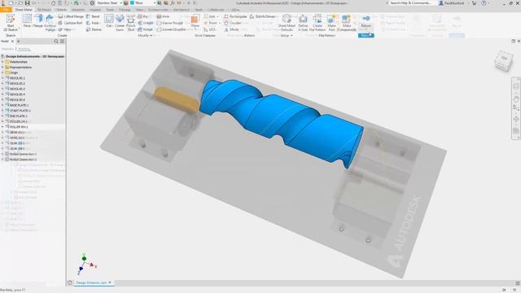
Task: Click the Make Components tool
Action: pos(347,23)
